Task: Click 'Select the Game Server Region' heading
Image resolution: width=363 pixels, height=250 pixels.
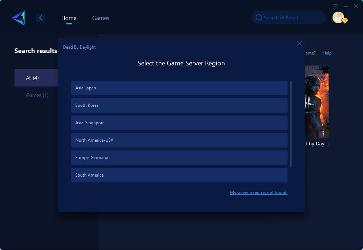Action: (x=181, y=63)
